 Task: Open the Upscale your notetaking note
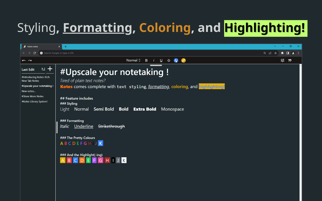tap(37, 86)
